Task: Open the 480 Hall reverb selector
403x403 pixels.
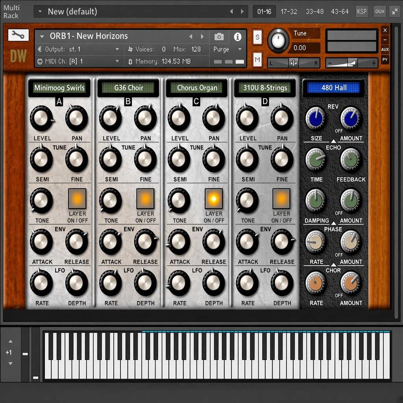Action: pyautogui.click(x=334, y=88)
